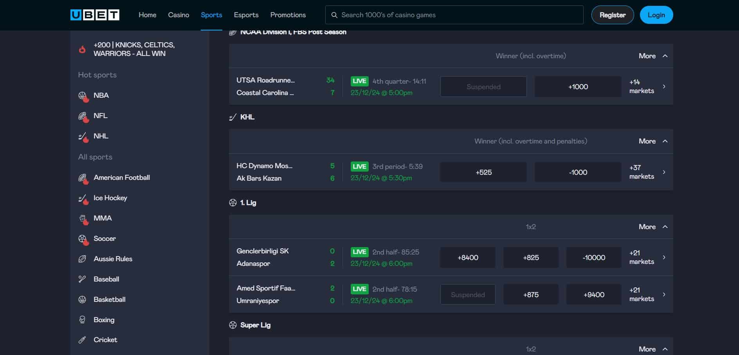The height and width of the screenshot is (355, 739).
Task: Open the Home menu item
Action: (148, 15)
